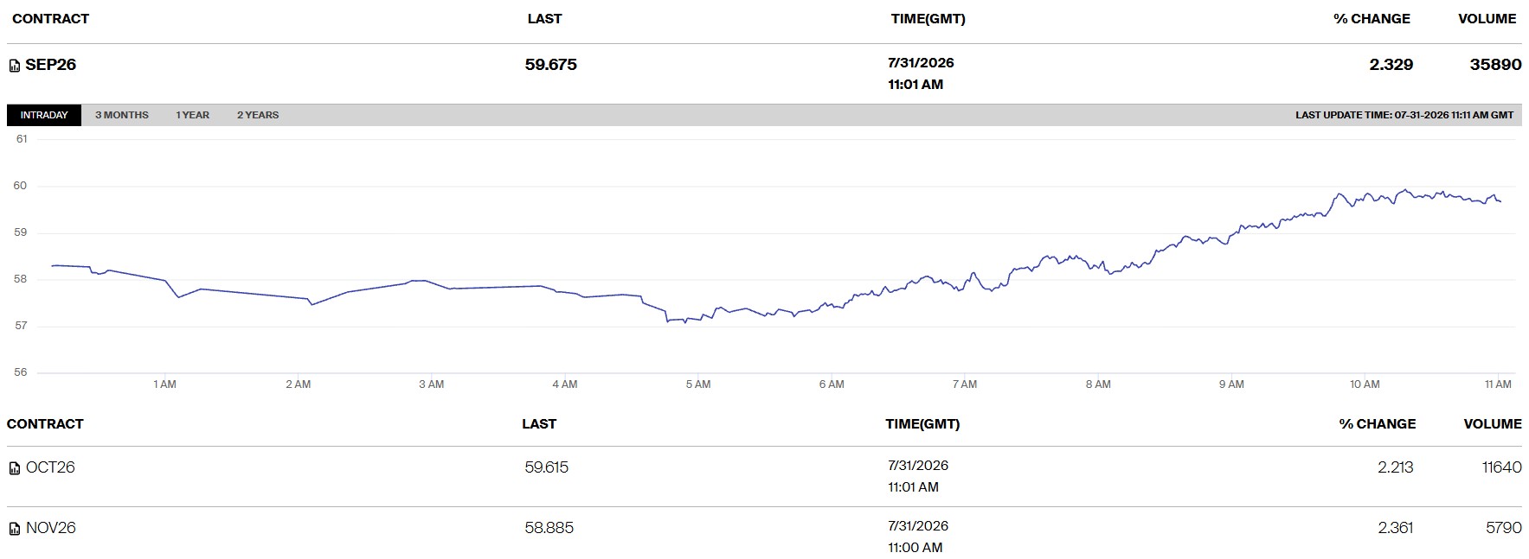Select the INTRADAY tab
Image resolution: width=1529 pixels, height=559 pixels.
[x=44, y=115]
